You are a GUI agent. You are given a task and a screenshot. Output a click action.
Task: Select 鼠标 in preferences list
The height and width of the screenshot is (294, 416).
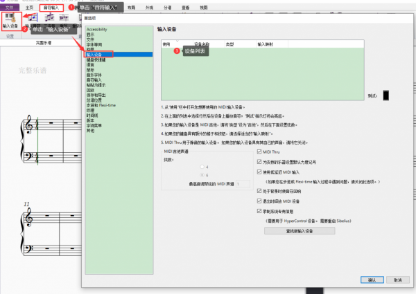click(x=90, y=70)
